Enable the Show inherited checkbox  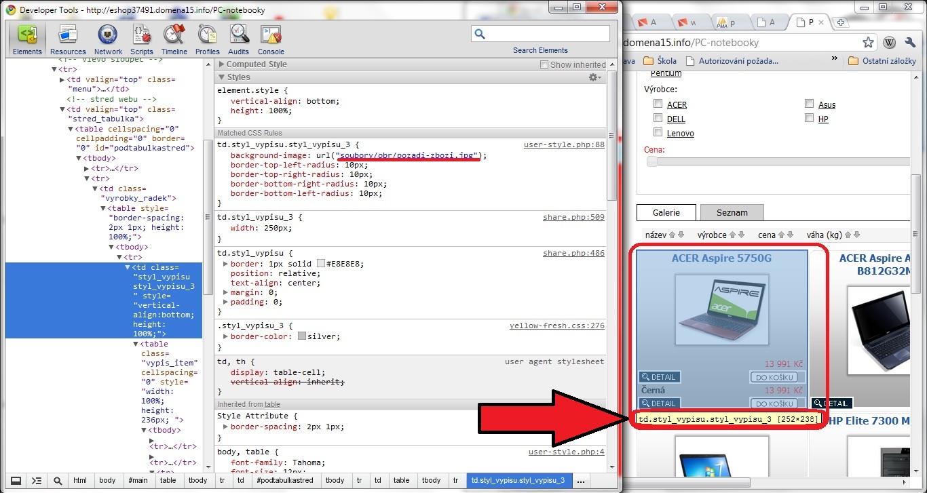coord(544,64)
